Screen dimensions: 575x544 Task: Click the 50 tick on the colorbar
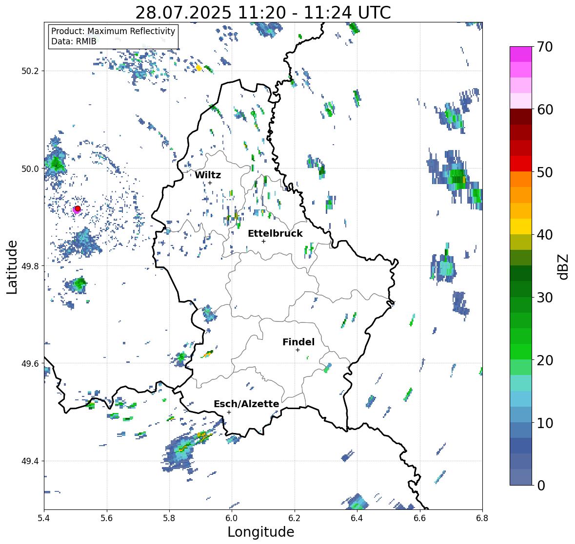click(x=545, y=172)
